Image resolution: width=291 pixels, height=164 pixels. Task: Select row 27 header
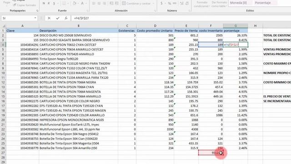coord(3,153)
